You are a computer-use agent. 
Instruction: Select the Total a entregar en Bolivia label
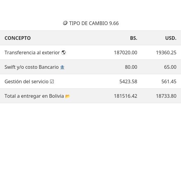point(34,96)
